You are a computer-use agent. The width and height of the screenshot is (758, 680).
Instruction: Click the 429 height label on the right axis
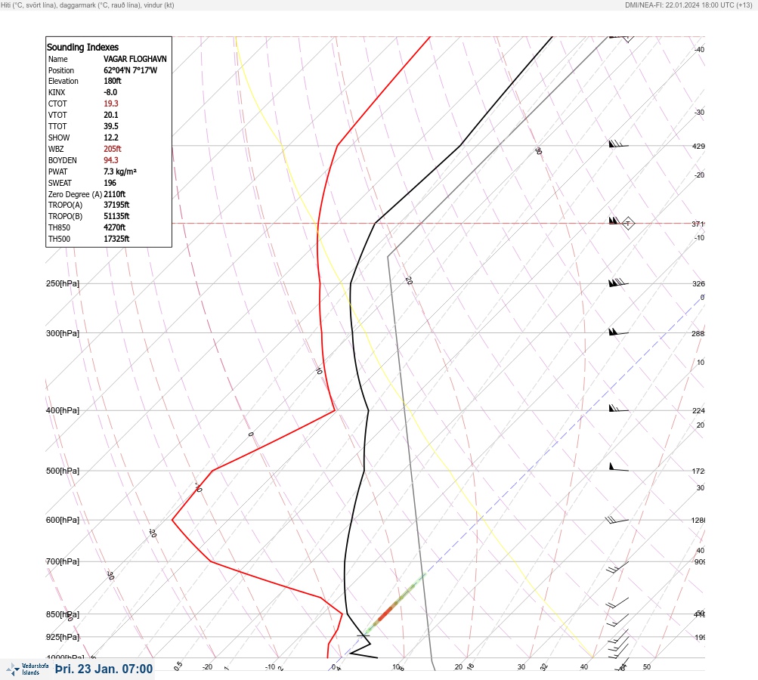698,146
